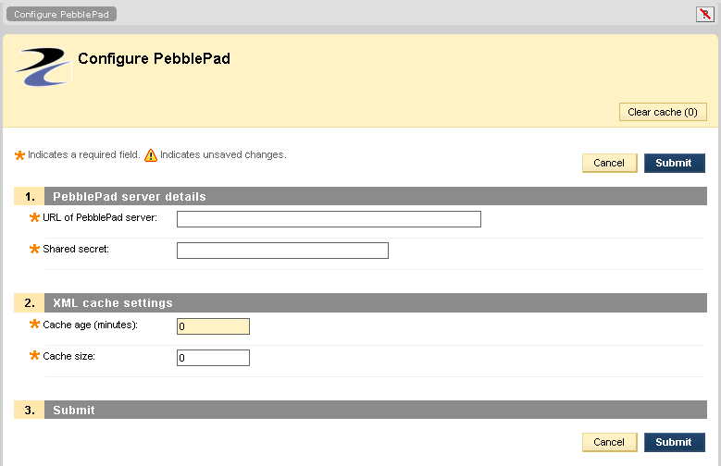Screen dimensions: 721x466
Task: Click the Cache size input field
Action: click(x=214, y=358)
